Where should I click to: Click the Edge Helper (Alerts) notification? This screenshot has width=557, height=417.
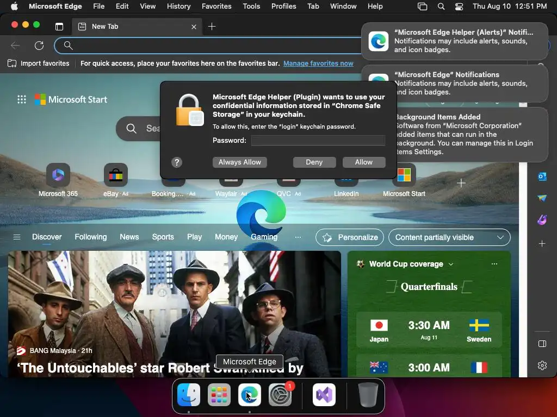coord(455,41)
